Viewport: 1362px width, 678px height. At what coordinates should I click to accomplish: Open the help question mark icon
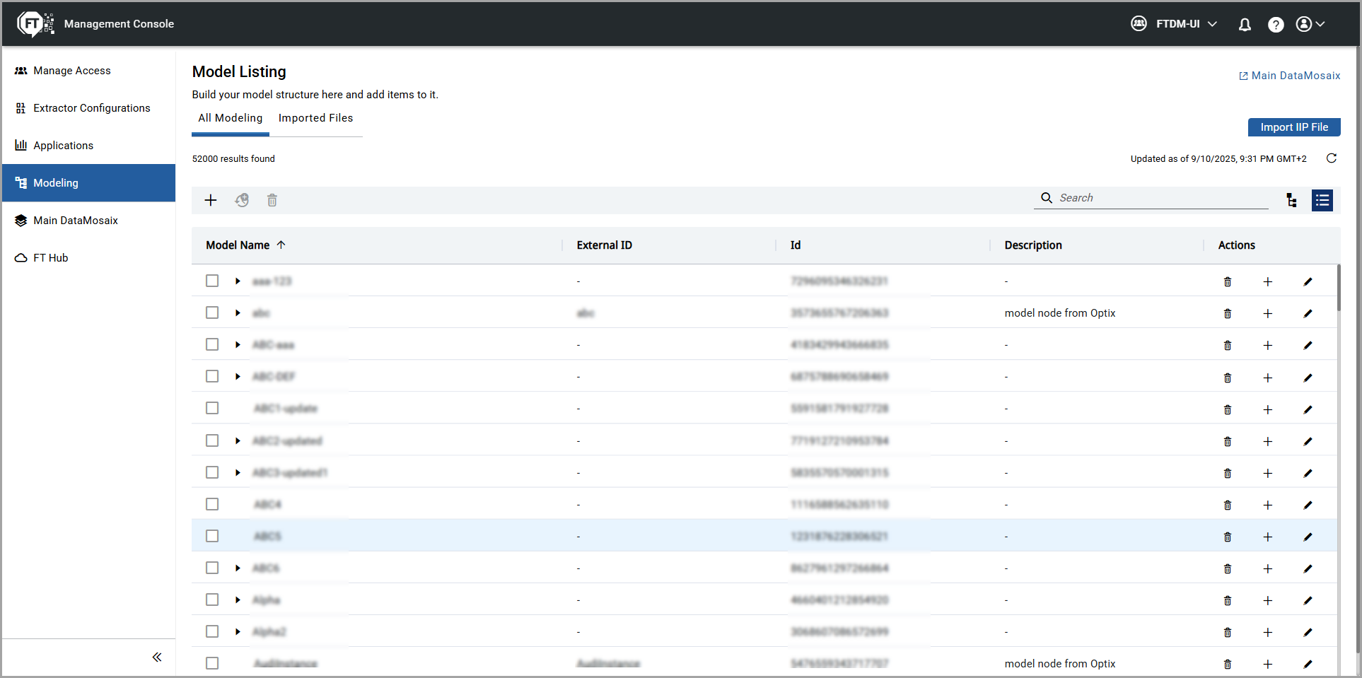click(x=1275, y=25)
